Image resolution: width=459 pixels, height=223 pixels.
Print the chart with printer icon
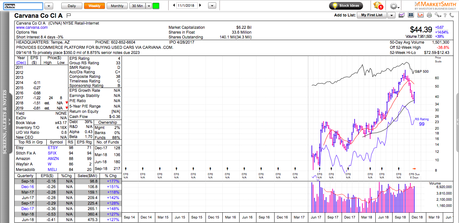click(430, 15)
